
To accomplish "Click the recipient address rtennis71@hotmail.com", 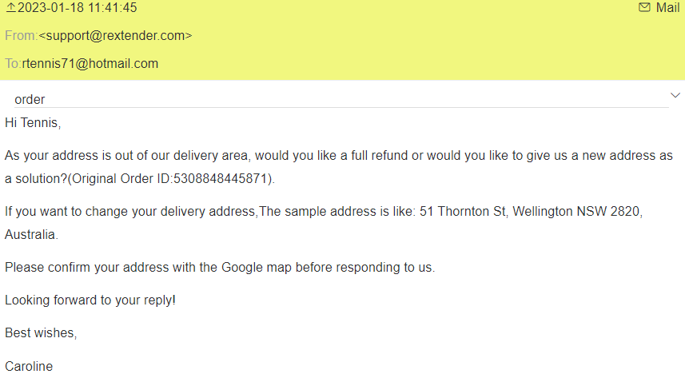I will 90,64.
